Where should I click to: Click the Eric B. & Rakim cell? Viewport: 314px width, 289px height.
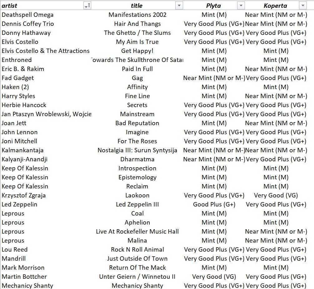46,69
